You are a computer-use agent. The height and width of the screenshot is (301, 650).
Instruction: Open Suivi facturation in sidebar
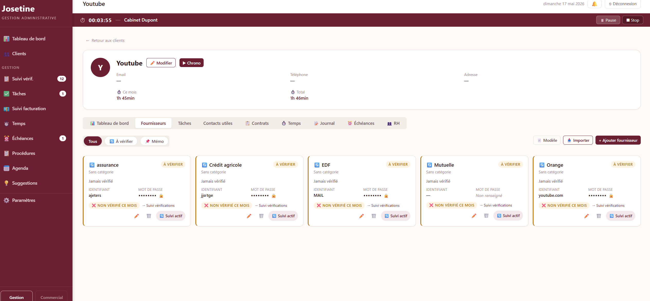point(36,109)
